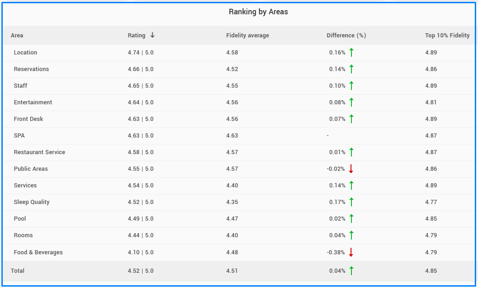Select the Public Areas area name
This screenshot has height=288, width=478.
coord(31,169)
